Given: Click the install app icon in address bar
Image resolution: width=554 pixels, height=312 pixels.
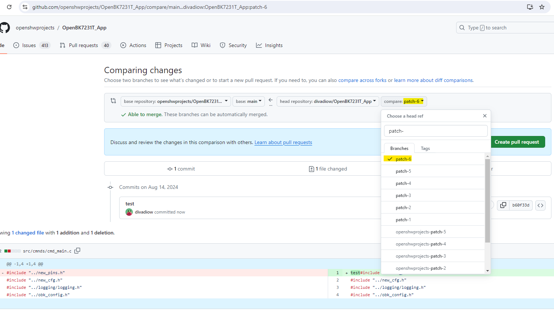Looking at the screenshot, I should [530, 7].
